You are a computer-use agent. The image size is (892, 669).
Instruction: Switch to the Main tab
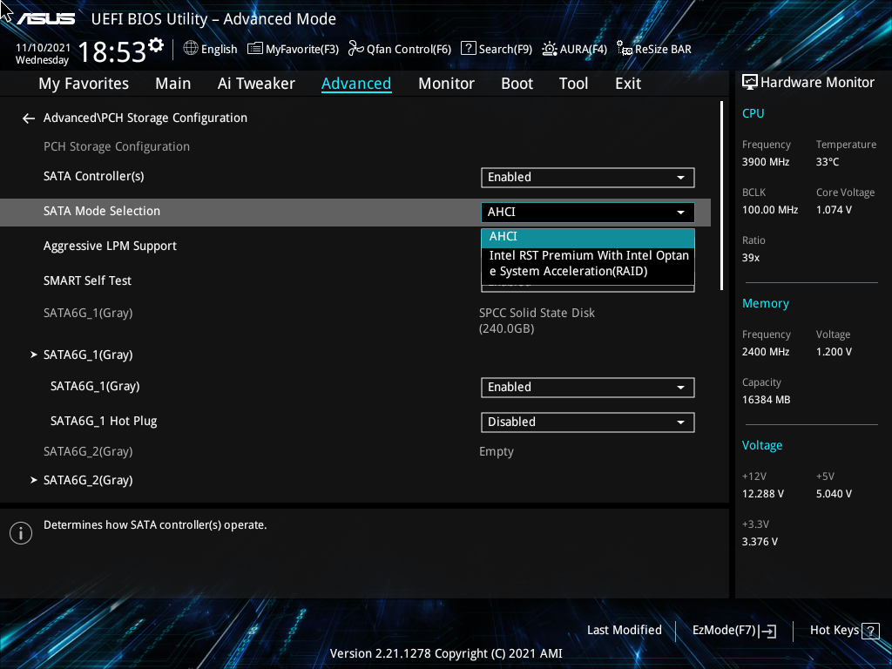point(173,84)
